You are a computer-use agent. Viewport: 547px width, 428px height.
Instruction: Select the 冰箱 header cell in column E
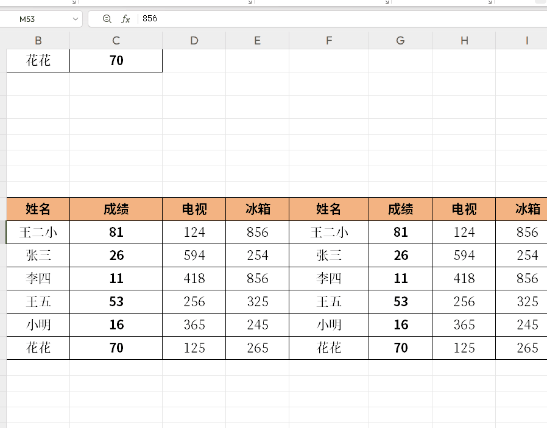pyautogui.click(x=258, y=209)
